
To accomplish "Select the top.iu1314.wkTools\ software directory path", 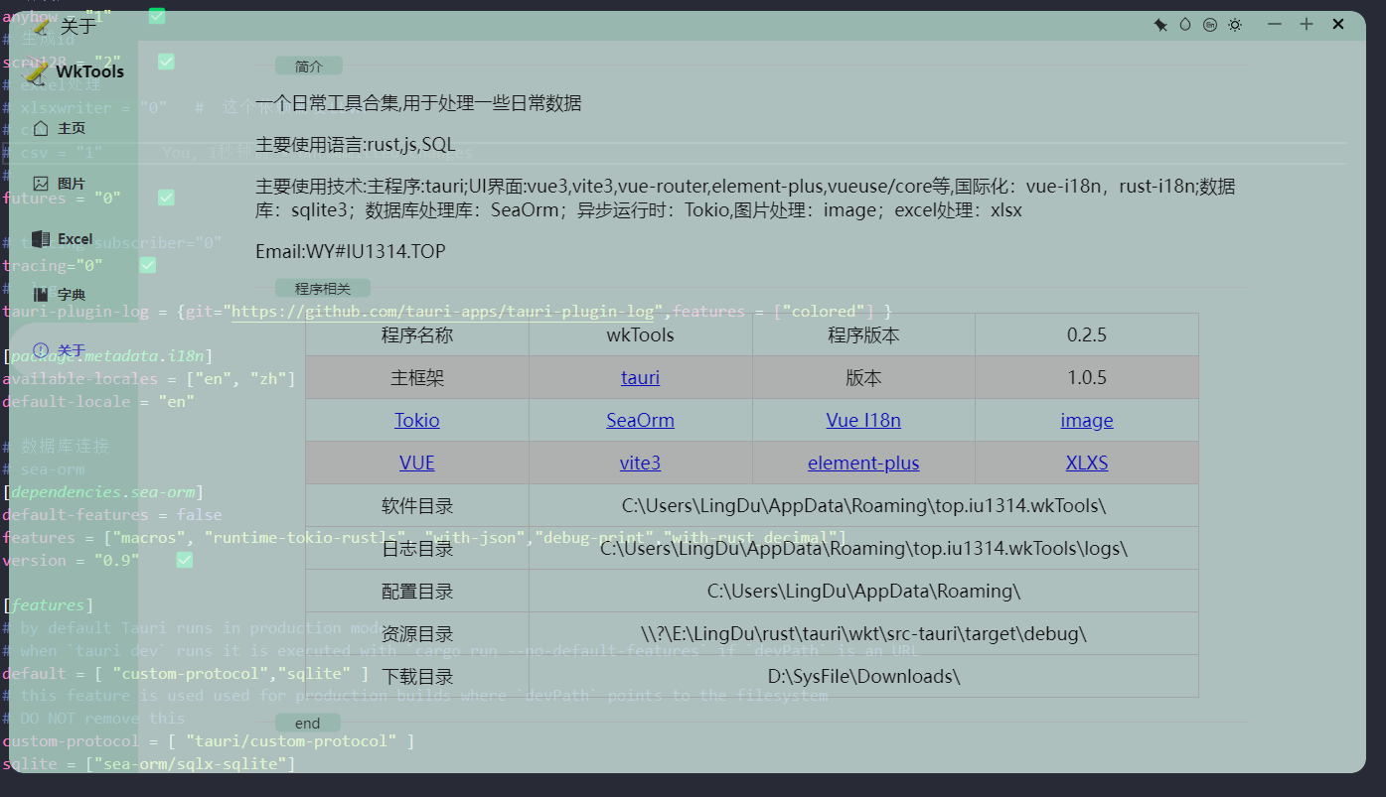I will pos(863,506).
